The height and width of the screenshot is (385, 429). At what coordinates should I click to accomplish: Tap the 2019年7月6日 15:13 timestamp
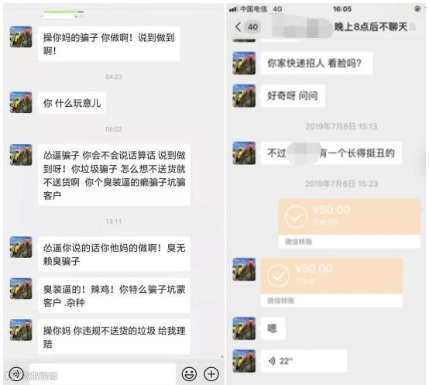[x=341, y=126]
